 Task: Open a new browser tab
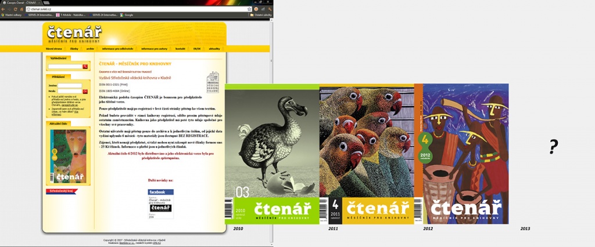[45, 3]
